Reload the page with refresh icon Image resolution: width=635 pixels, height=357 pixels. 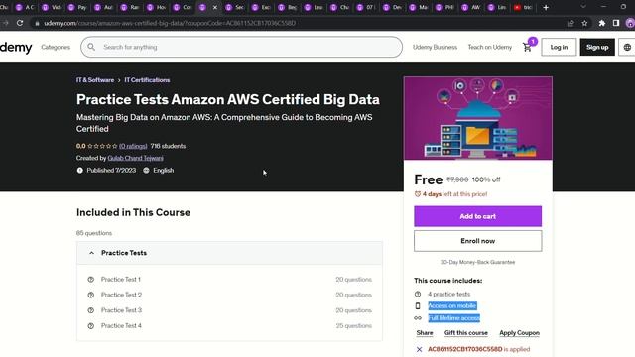20,23
